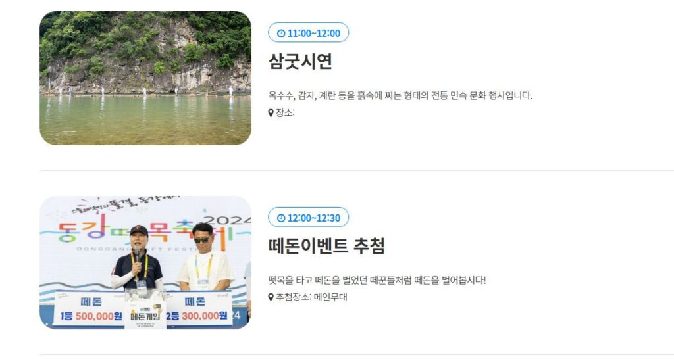Click the man wearing sunglasses in photo
Image resolution: width=674 pixels, height=359 pixels.
click(x=205, y=258)
